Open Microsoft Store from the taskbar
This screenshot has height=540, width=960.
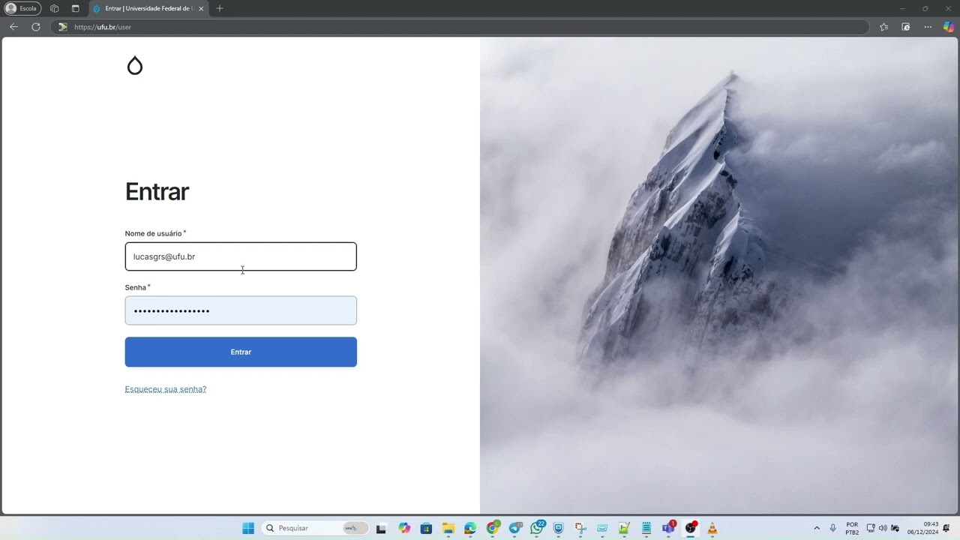[426, 528]
